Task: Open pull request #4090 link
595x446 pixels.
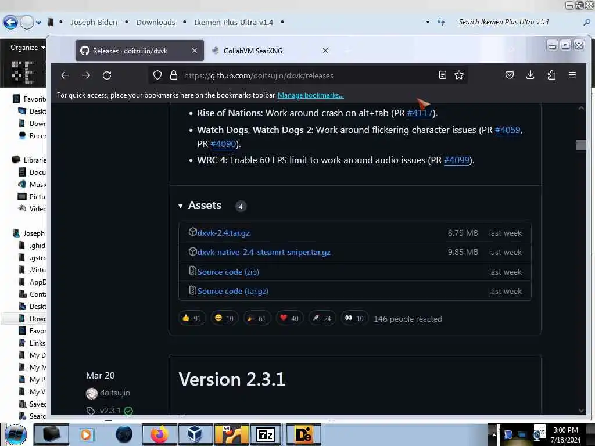Action: [x=223, y=144]
